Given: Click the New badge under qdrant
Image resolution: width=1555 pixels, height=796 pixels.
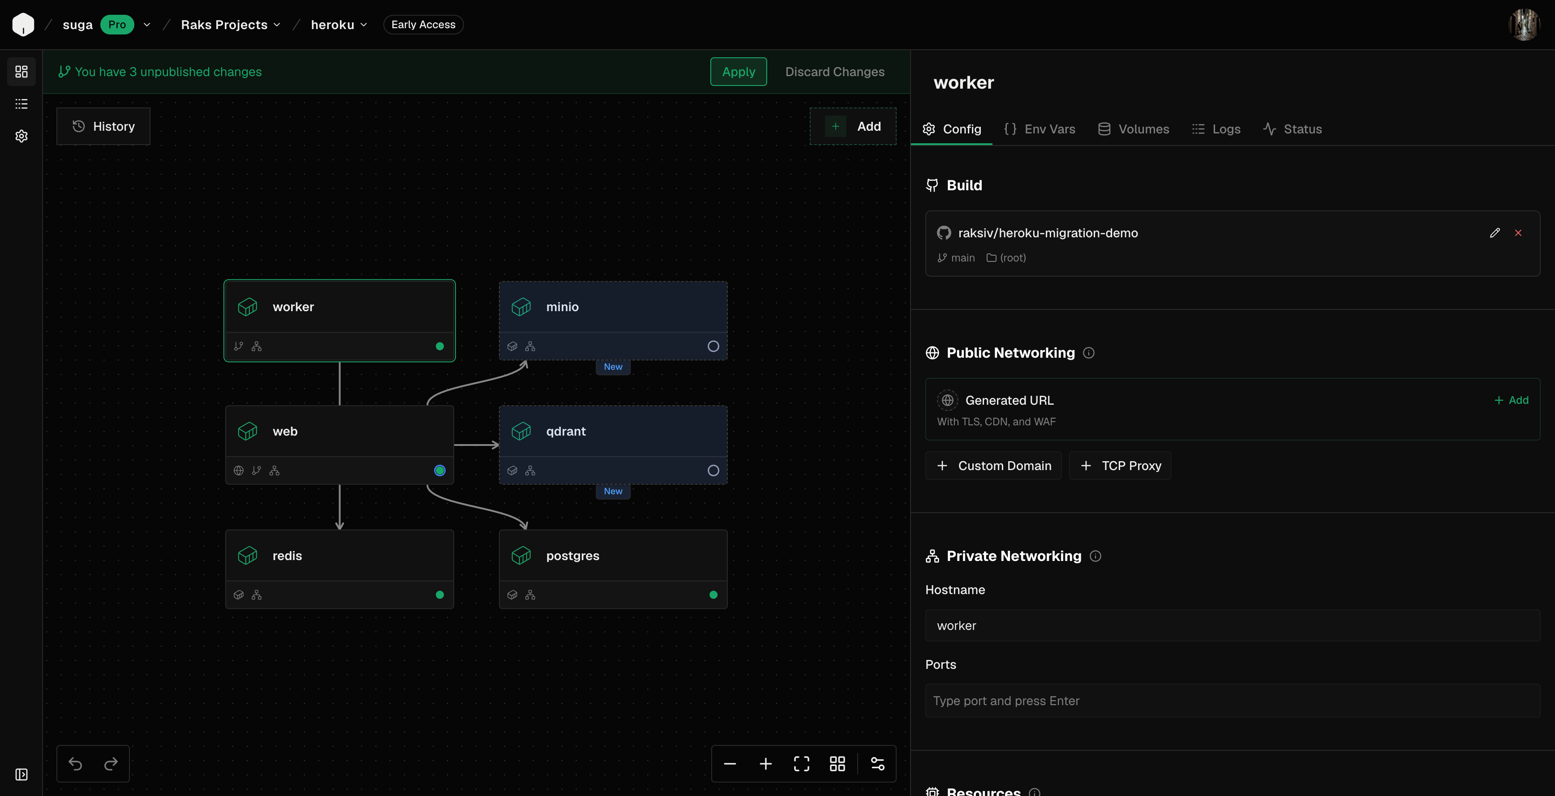Looking at the screenshot, I should pos(613,491).
